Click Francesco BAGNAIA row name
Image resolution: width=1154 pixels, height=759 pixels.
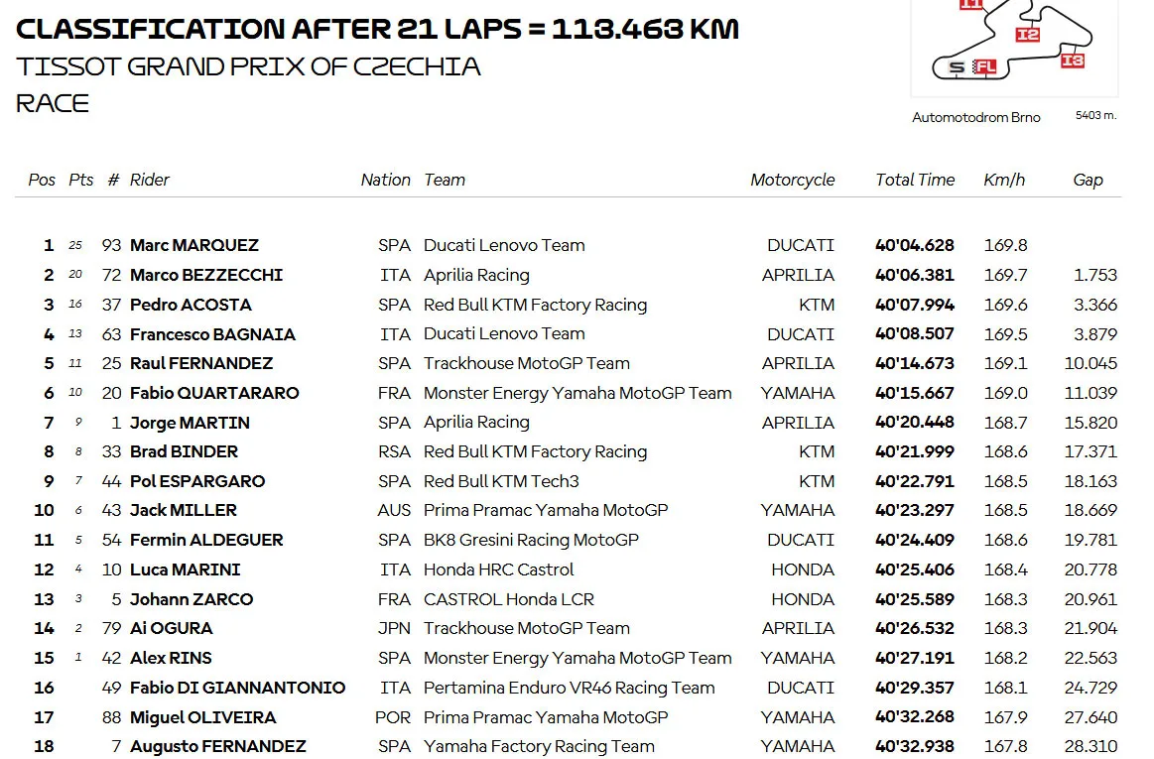[212, 333]
